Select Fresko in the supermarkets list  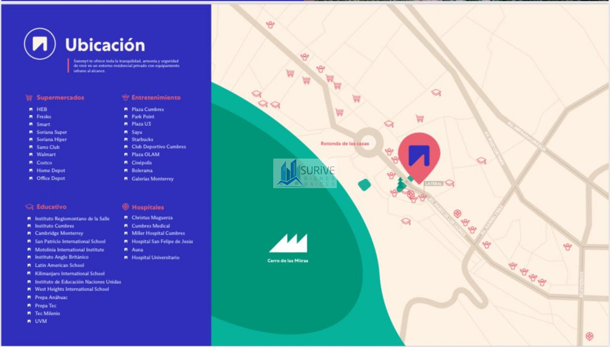[44, 117]
